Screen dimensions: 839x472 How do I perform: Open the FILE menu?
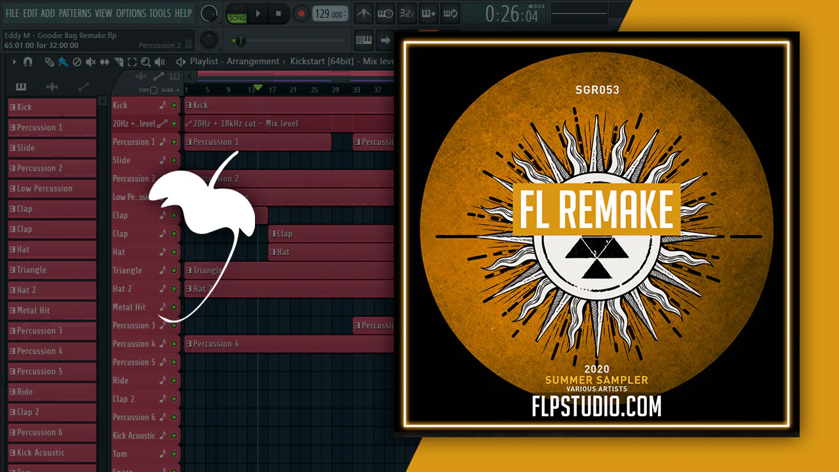pos(12,13)
